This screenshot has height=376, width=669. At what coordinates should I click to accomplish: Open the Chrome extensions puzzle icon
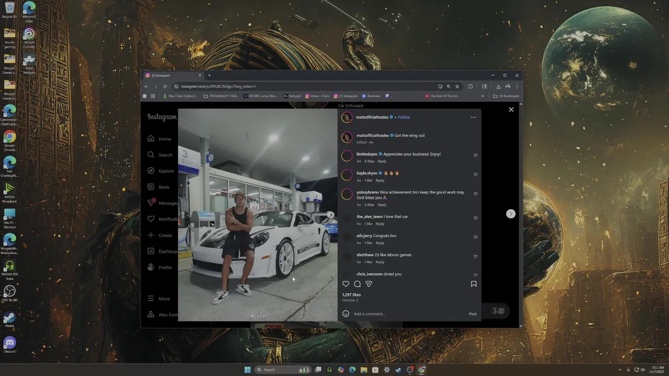470,87
